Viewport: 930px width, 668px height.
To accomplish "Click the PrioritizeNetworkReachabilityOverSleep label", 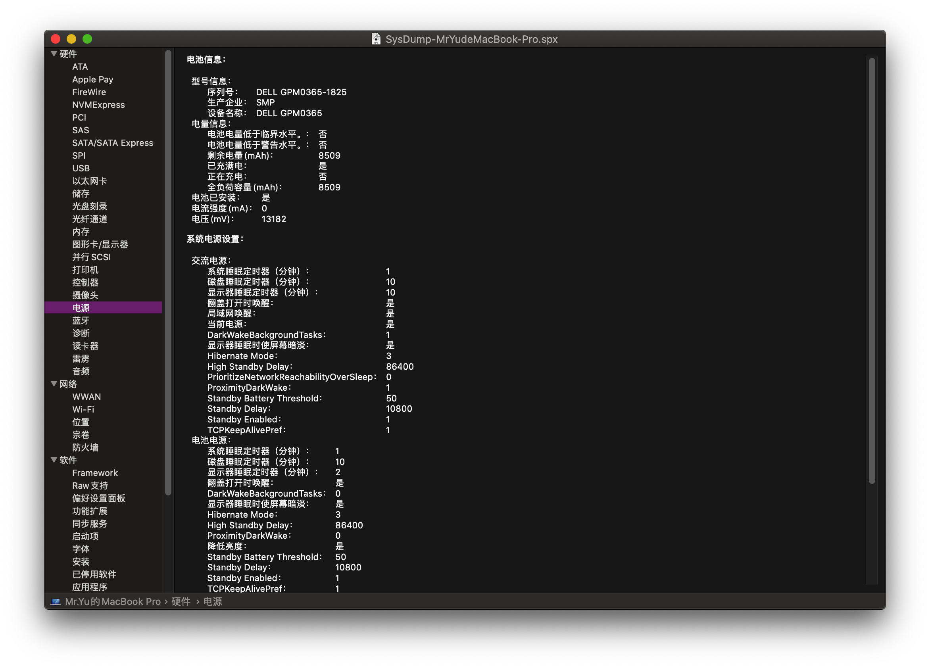I will pos(292,377).
